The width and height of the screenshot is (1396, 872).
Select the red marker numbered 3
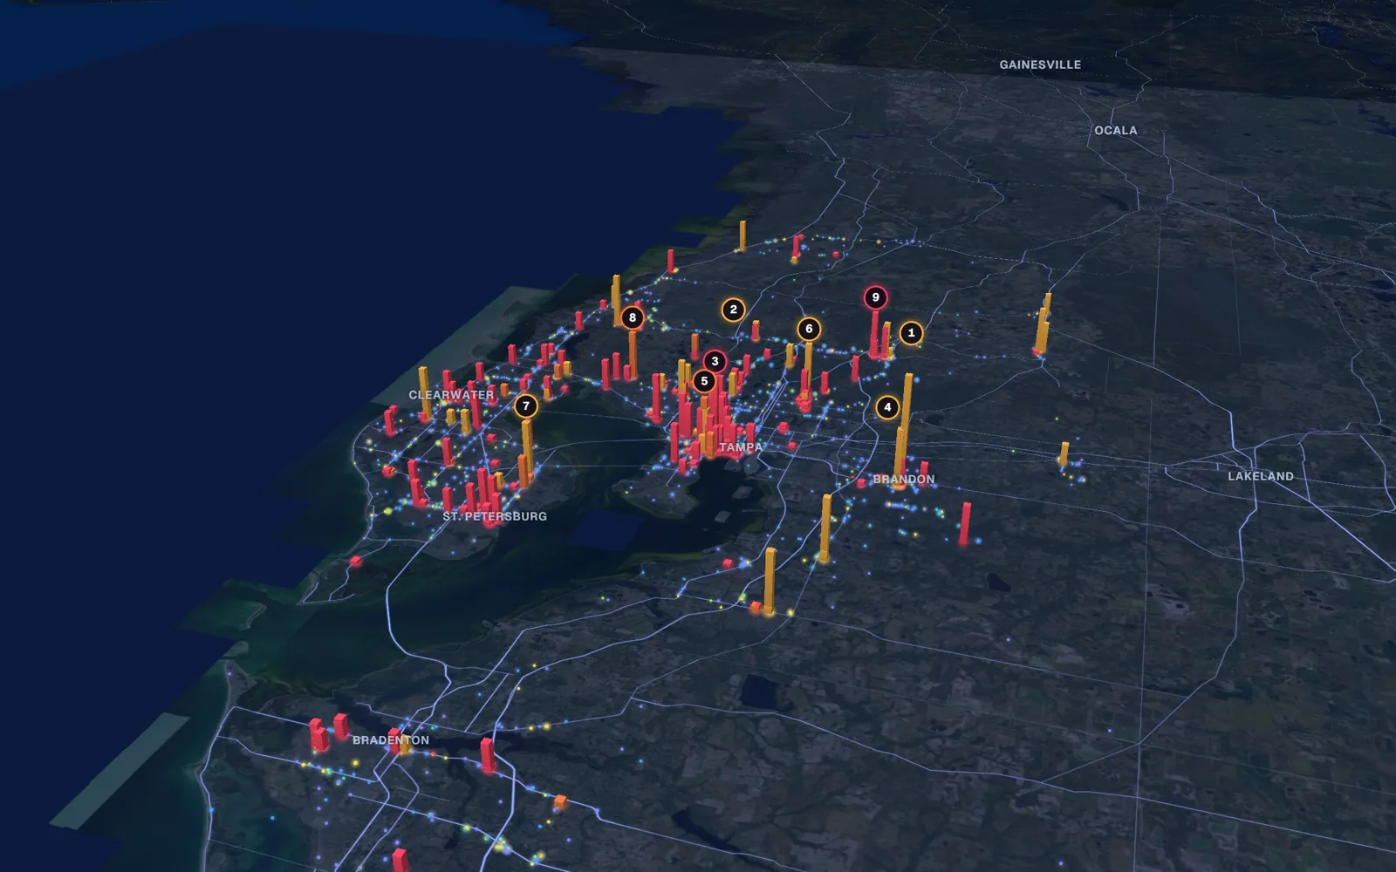pyautogui.click(x=715, y=361)
